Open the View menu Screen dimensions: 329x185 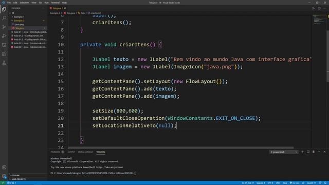pyautogui.click(x=34, y=3)
